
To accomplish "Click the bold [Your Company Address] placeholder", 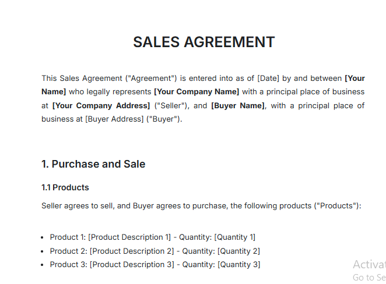I will pyautogui.click(x=101, y=105).
